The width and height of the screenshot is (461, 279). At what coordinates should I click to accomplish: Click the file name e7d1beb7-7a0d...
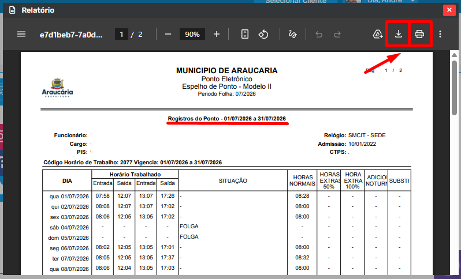point(71,35)
